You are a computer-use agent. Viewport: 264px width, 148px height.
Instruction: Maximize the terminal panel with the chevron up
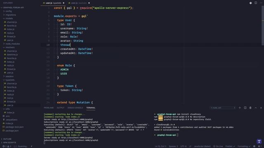[256, 108]
